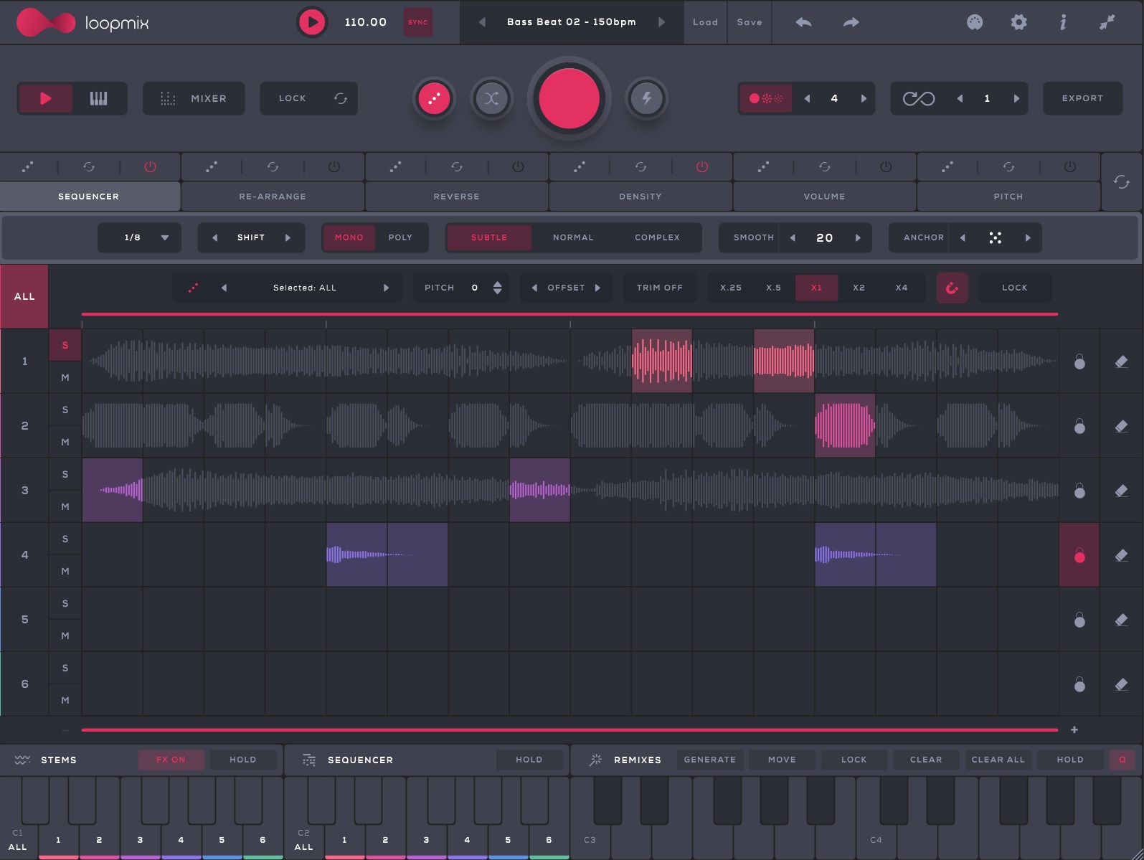The width and height of the screenshot is (1144, 860).
Task: Toggle the SYNC tempo button
Action: [x=417, y=22]
